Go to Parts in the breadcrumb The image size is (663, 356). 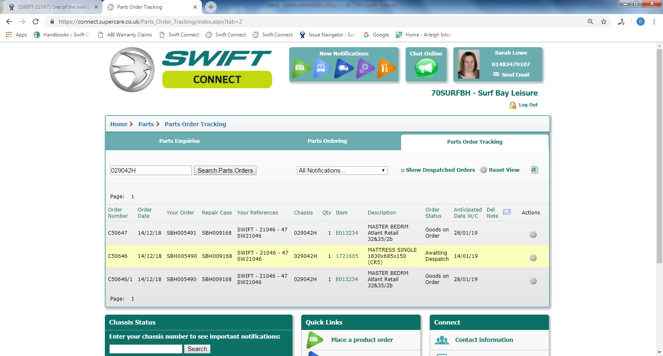(146, 124)
